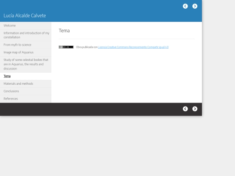Click the 'Obra publicada con' text

click(x=87, y=47)
